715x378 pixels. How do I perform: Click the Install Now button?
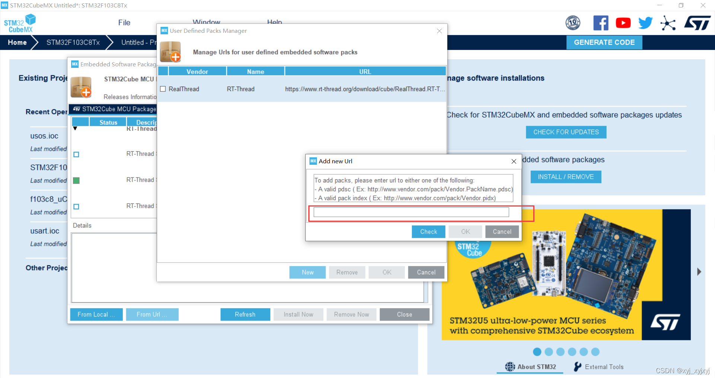[x=298, y=314]
